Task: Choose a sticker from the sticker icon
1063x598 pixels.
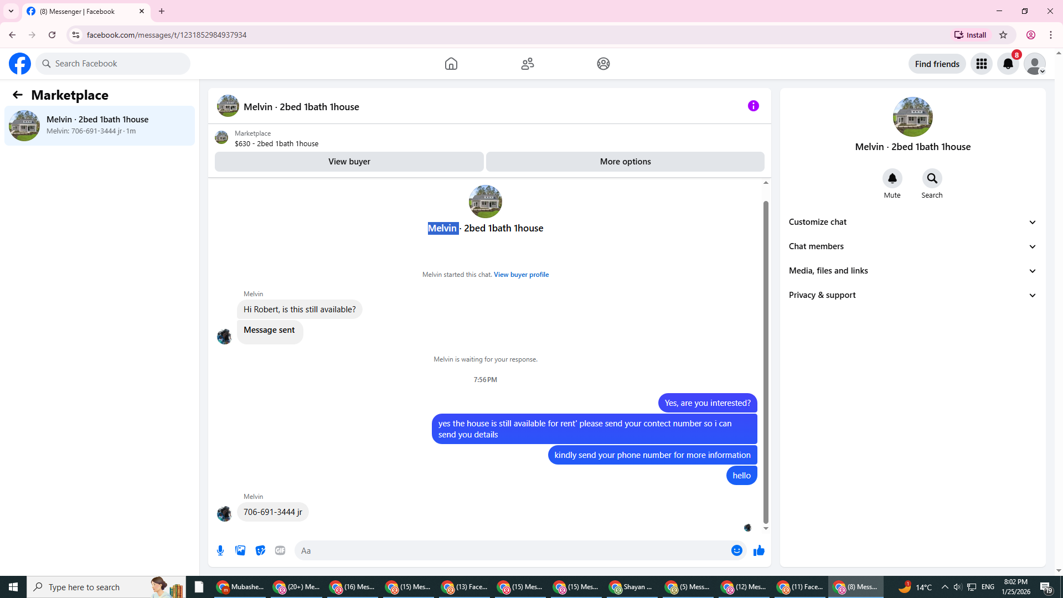Action: pos(260,550)
